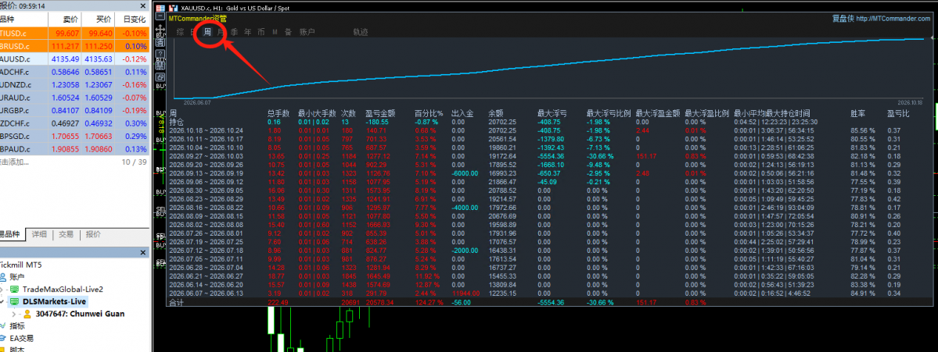Click the user icon for 3047647 account
The width and height of the screenshot is (938, 352).
pyautogui.click(x=27, y=315)
